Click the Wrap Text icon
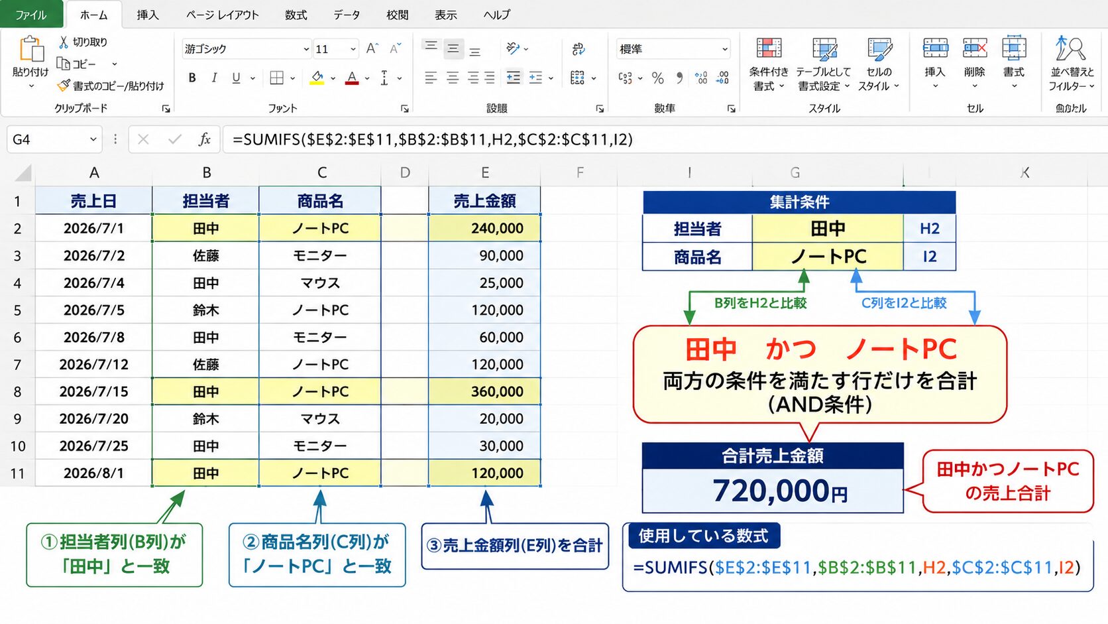The width and height of the screenshot is (1108, 624). coord(579,48)
